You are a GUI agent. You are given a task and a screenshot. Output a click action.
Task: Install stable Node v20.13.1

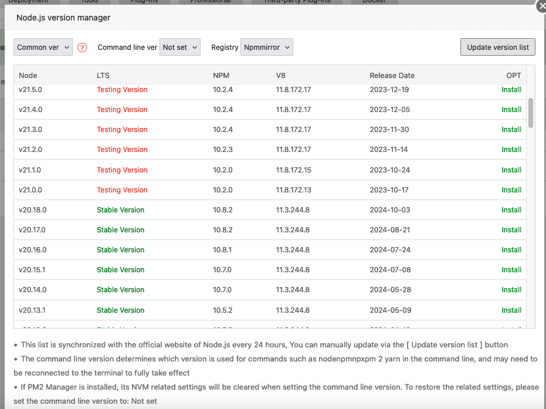point(511,310)
